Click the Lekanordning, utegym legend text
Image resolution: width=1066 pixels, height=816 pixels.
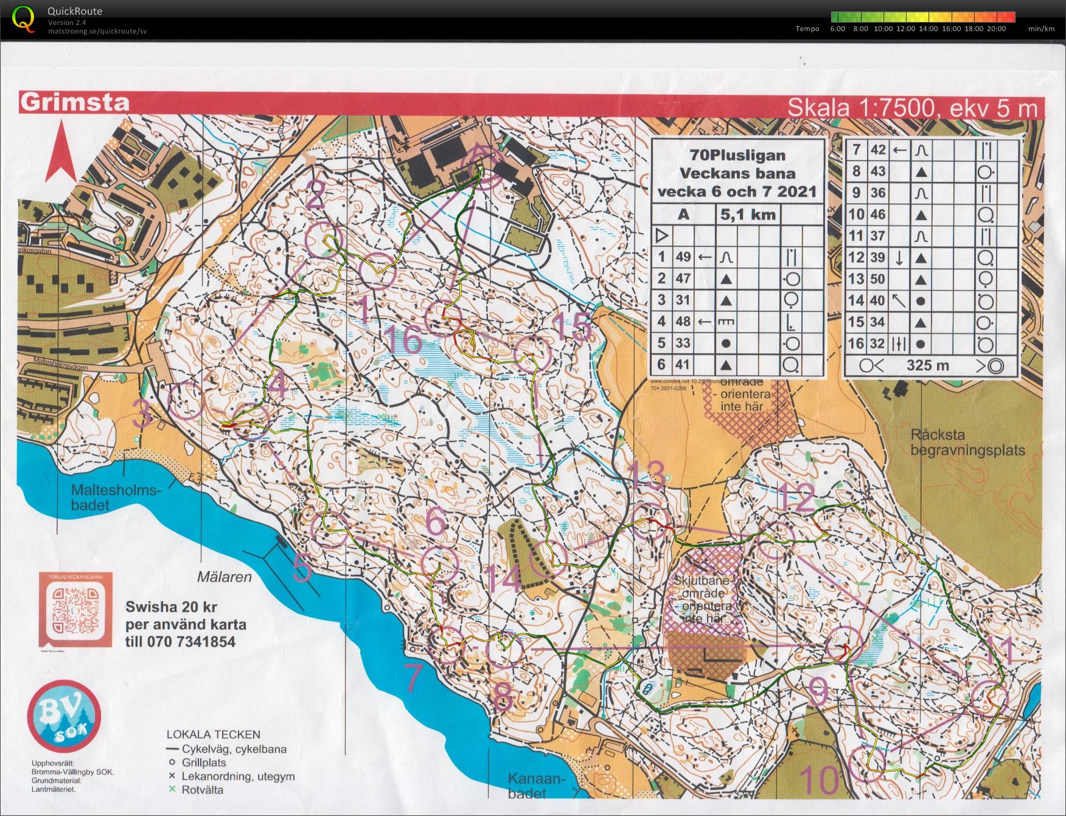tap(238, 776)
